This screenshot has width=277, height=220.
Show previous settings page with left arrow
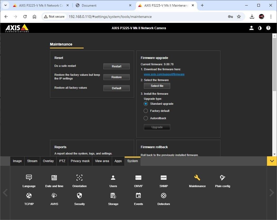[5, 193]
